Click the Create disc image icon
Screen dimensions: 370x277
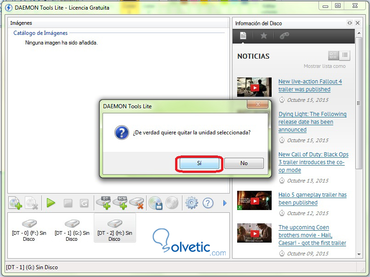coord(156,203)
